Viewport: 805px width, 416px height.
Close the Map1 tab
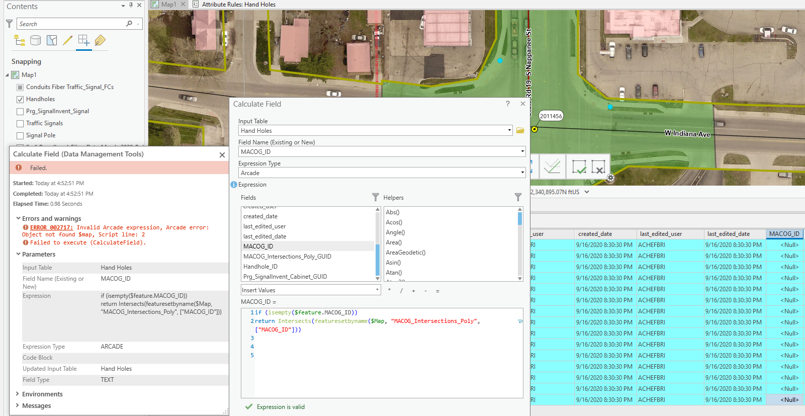[x=183, y=5]
